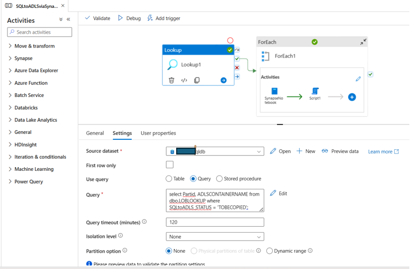This screenshot has height=269, width=412.
Task: Select the Table radio option
Action: click(169, 179)
